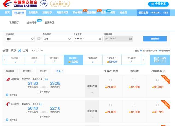
Task: Open 我的东航 account link
Action: (x=143, y=13)
